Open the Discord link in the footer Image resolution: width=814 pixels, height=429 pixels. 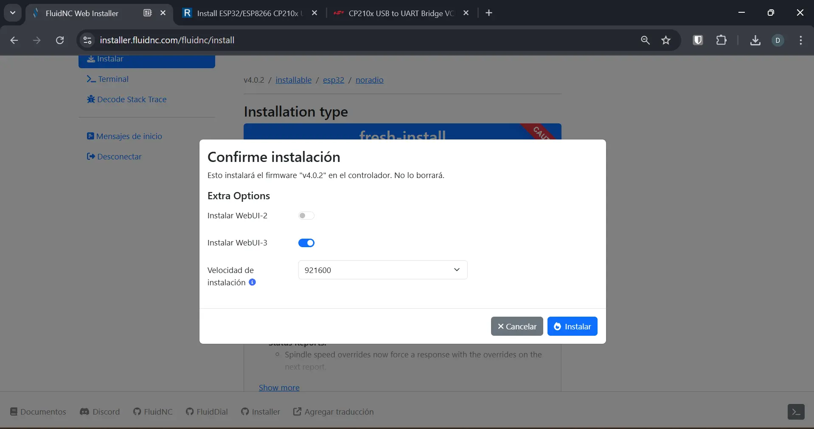point(100,412)
